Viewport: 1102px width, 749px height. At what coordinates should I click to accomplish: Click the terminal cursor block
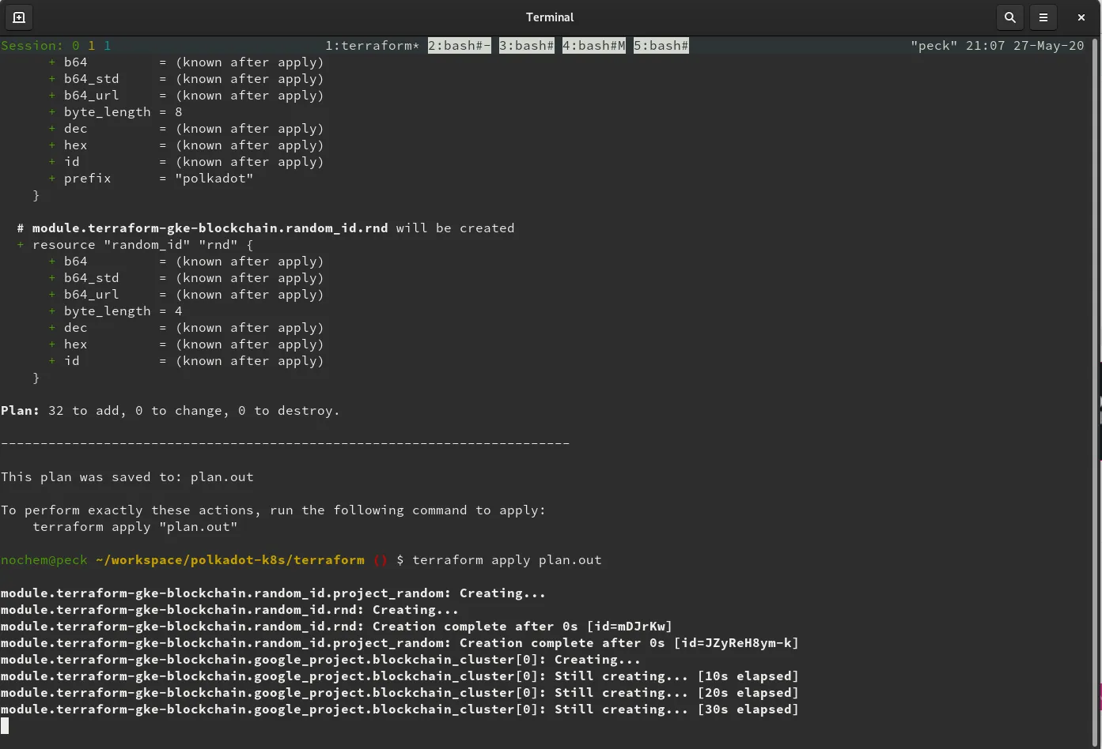[5, 725]
